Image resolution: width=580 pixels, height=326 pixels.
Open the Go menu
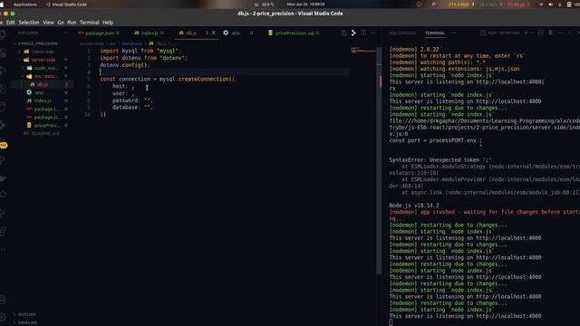click(61, 22)
